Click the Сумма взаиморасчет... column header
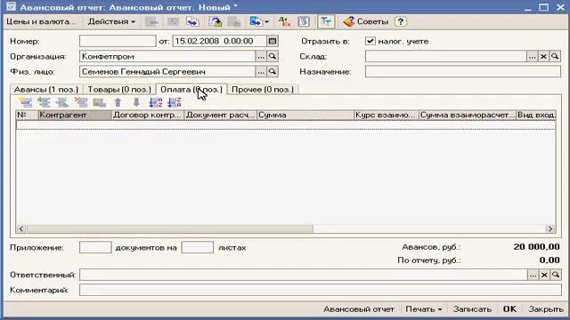This screenshot has width=570, height=320. point(468,115)
